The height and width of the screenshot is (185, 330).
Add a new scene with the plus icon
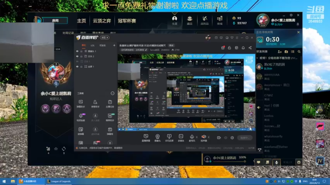pyautogui.click(x=114, y=45)
